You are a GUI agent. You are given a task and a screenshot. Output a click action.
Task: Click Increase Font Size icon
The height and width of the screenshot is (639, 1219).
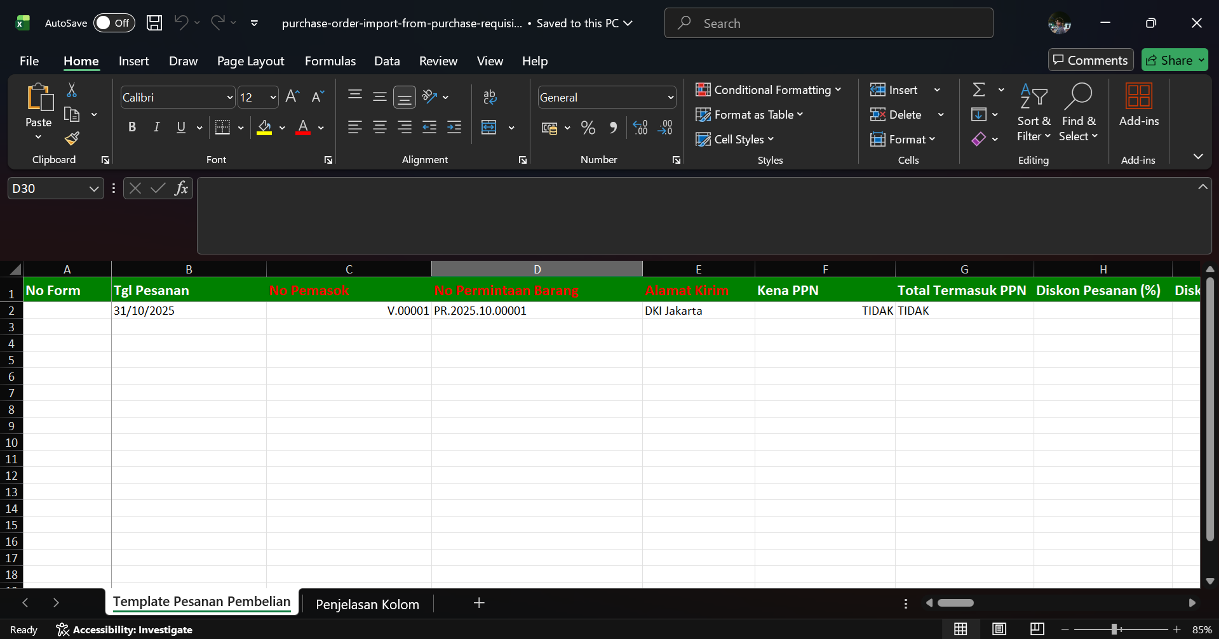pos(292,96)
